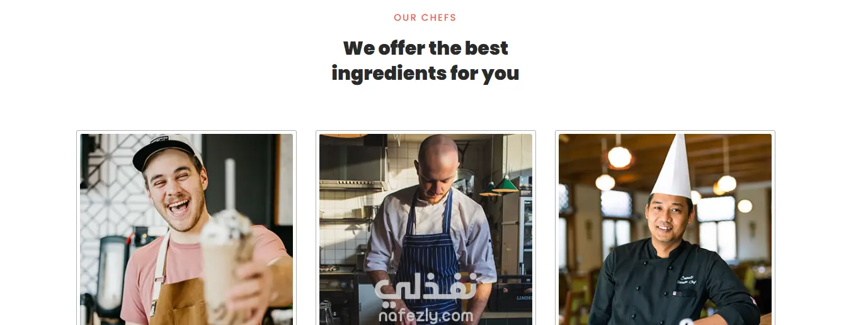The image size is (851, 325).
Task: Click the OUR CHEFS section label
Action: (425, 18)
